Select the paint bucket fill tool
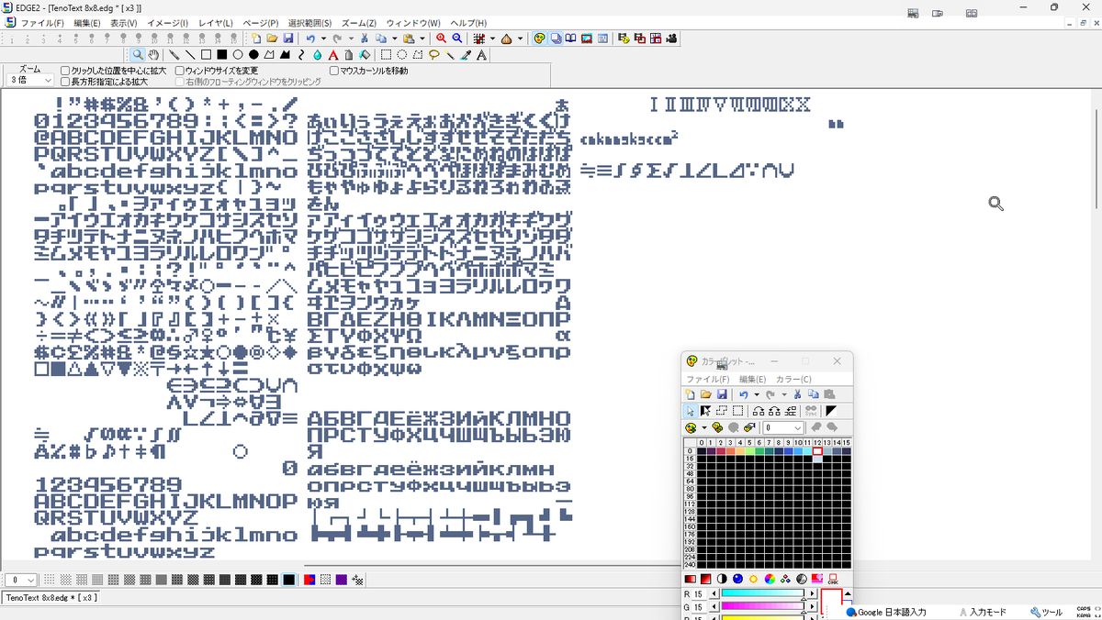The height and width of the screenshot is (620, 1102). pos(365,55)
